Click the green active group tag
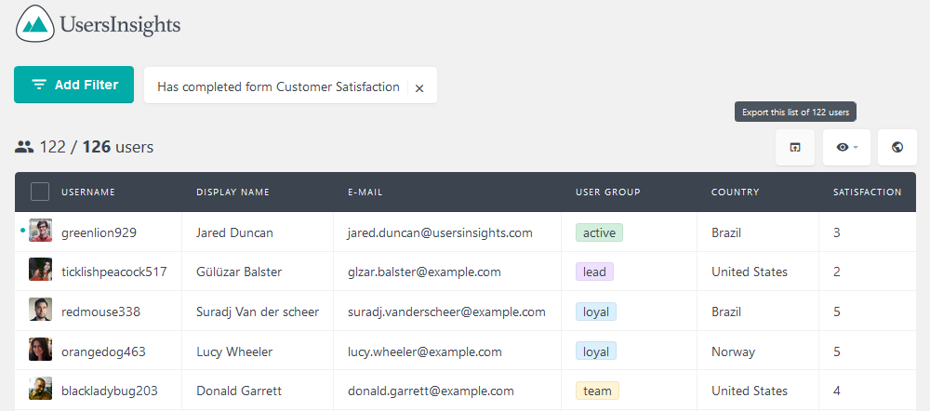The height and width of the screenshot is (411, 930). 599,232
